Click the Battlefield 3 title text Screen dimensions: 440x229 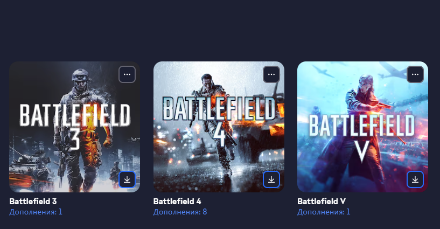coord(33,201)
